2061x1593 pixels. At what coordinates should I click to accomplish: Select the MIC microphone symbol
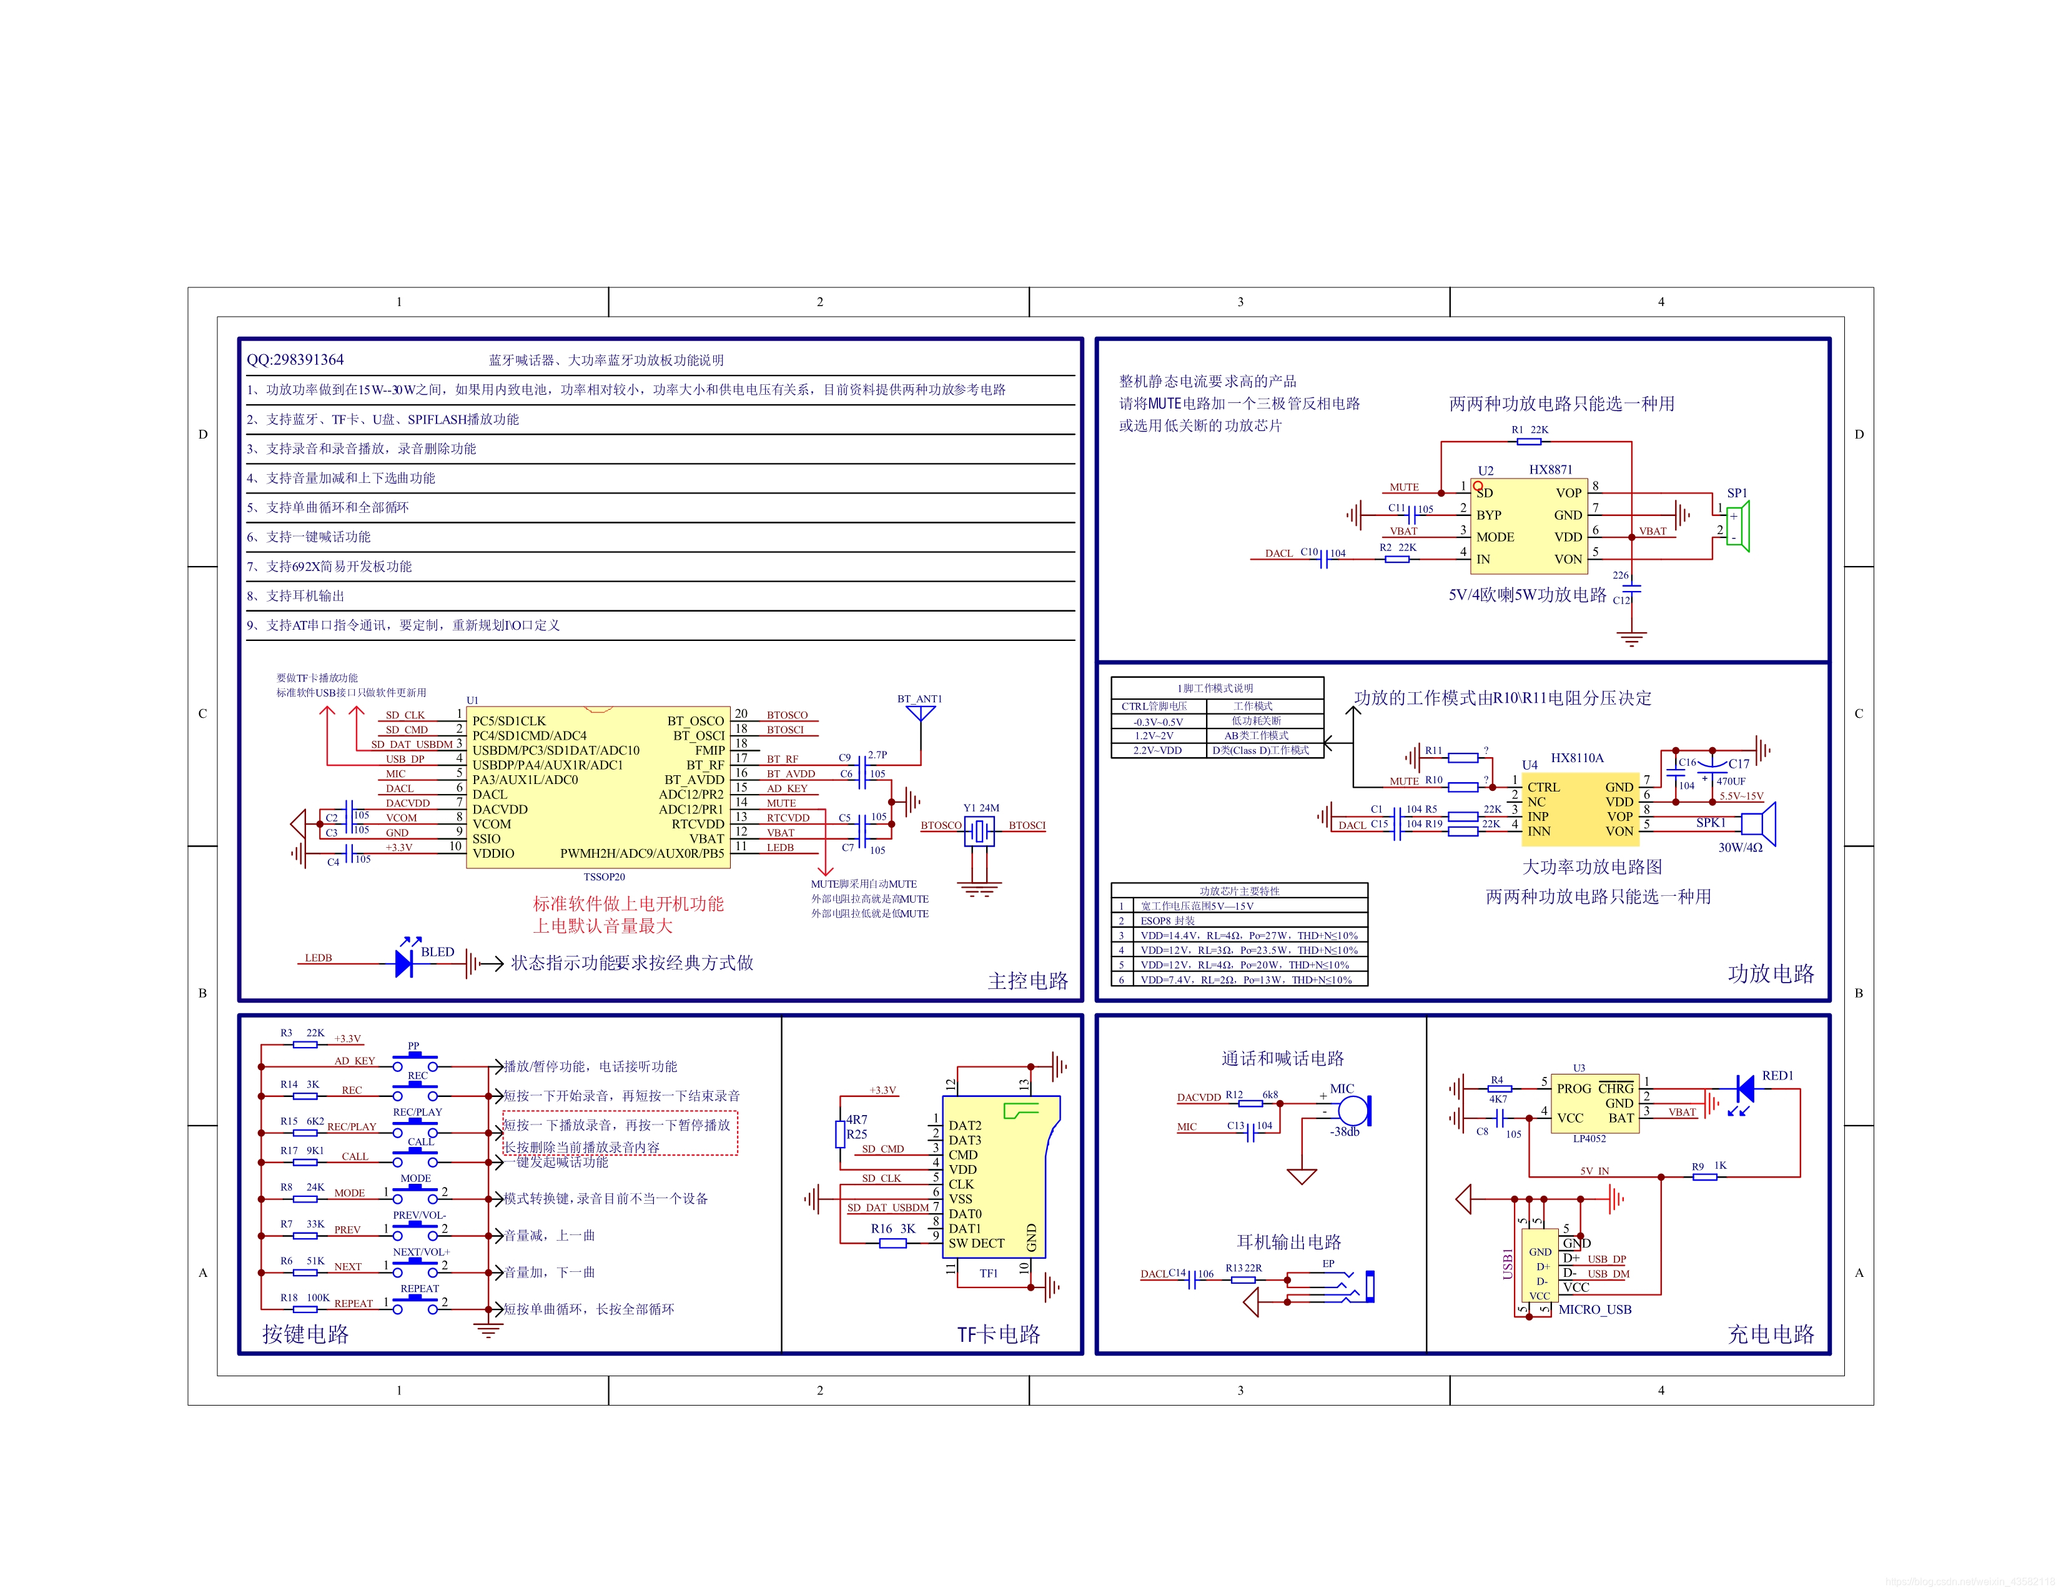pyautogui.click(x=1353, y=1110)
